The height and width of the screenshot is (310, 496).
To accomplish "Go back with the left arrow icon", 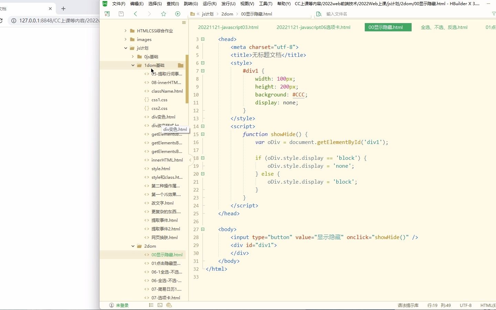I will click(135, 14).
